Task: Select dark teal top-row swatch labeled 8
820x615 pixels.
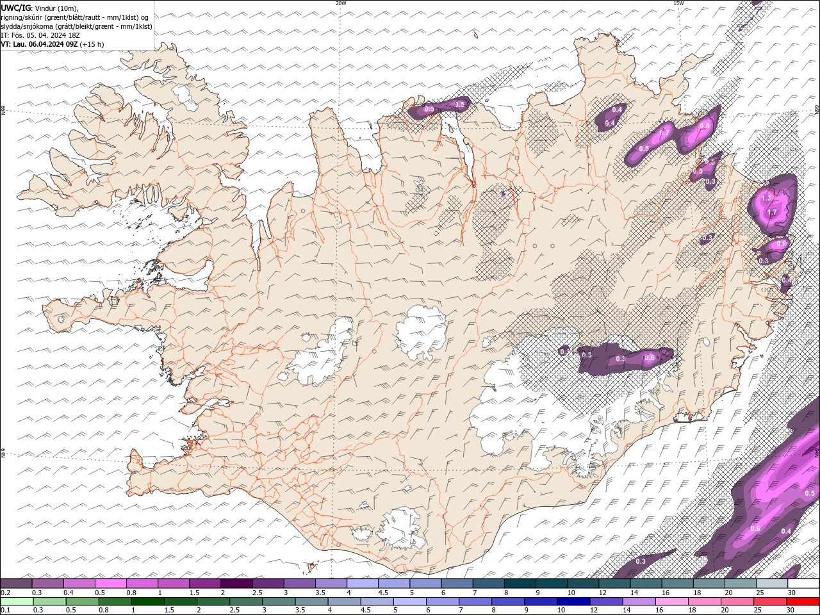Action: [520, 584]
